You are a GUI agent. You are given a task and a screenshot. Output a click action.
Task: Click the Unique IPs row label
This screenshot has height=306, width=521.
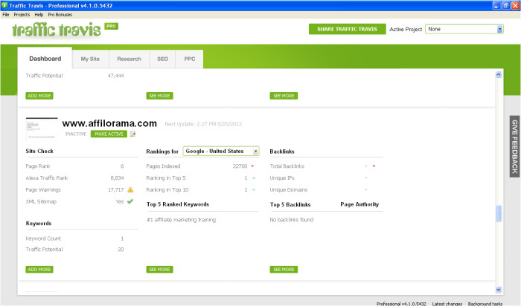pyautogui.click(x=282, y=178)
